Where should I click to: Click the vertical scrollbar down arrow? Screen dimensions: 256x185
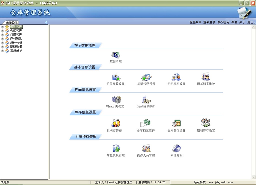[253, 177]
